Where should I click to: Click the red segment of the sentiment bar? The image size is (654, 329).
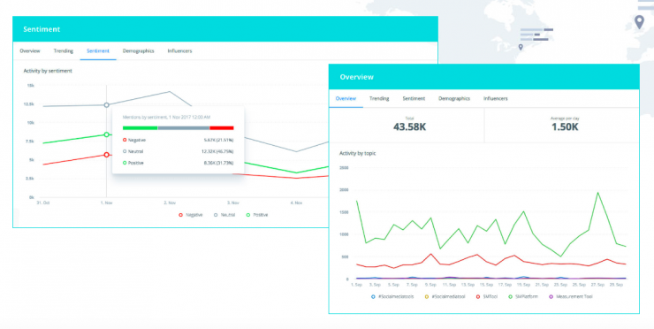pos(222,128)
